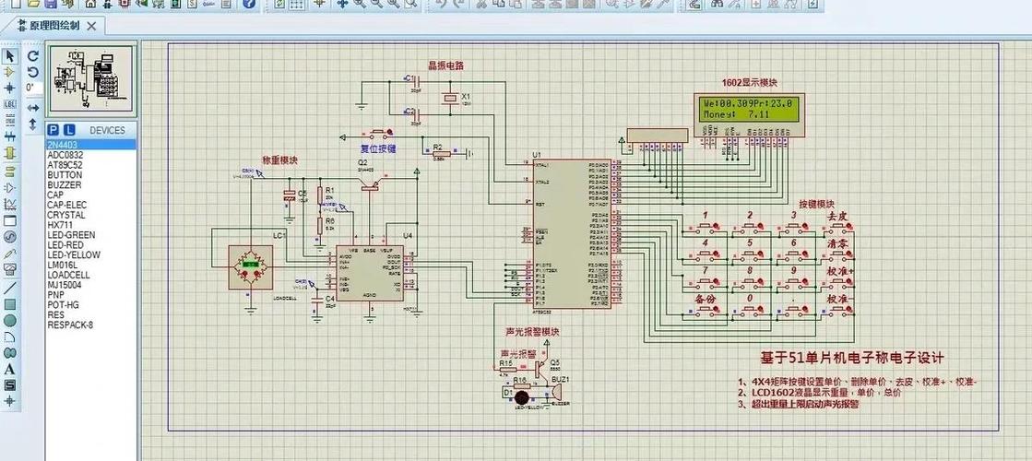The width and height of the screenshot is (1032, 461).
Task: Select the Component mode tool
Action: tap(10, 71)
